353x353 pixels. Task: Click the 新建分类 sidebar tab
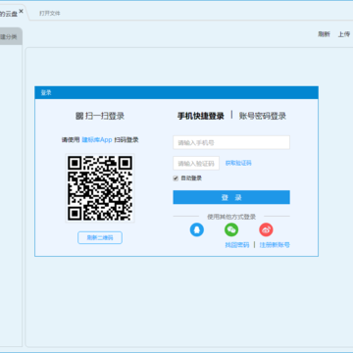tap(11, 36)
